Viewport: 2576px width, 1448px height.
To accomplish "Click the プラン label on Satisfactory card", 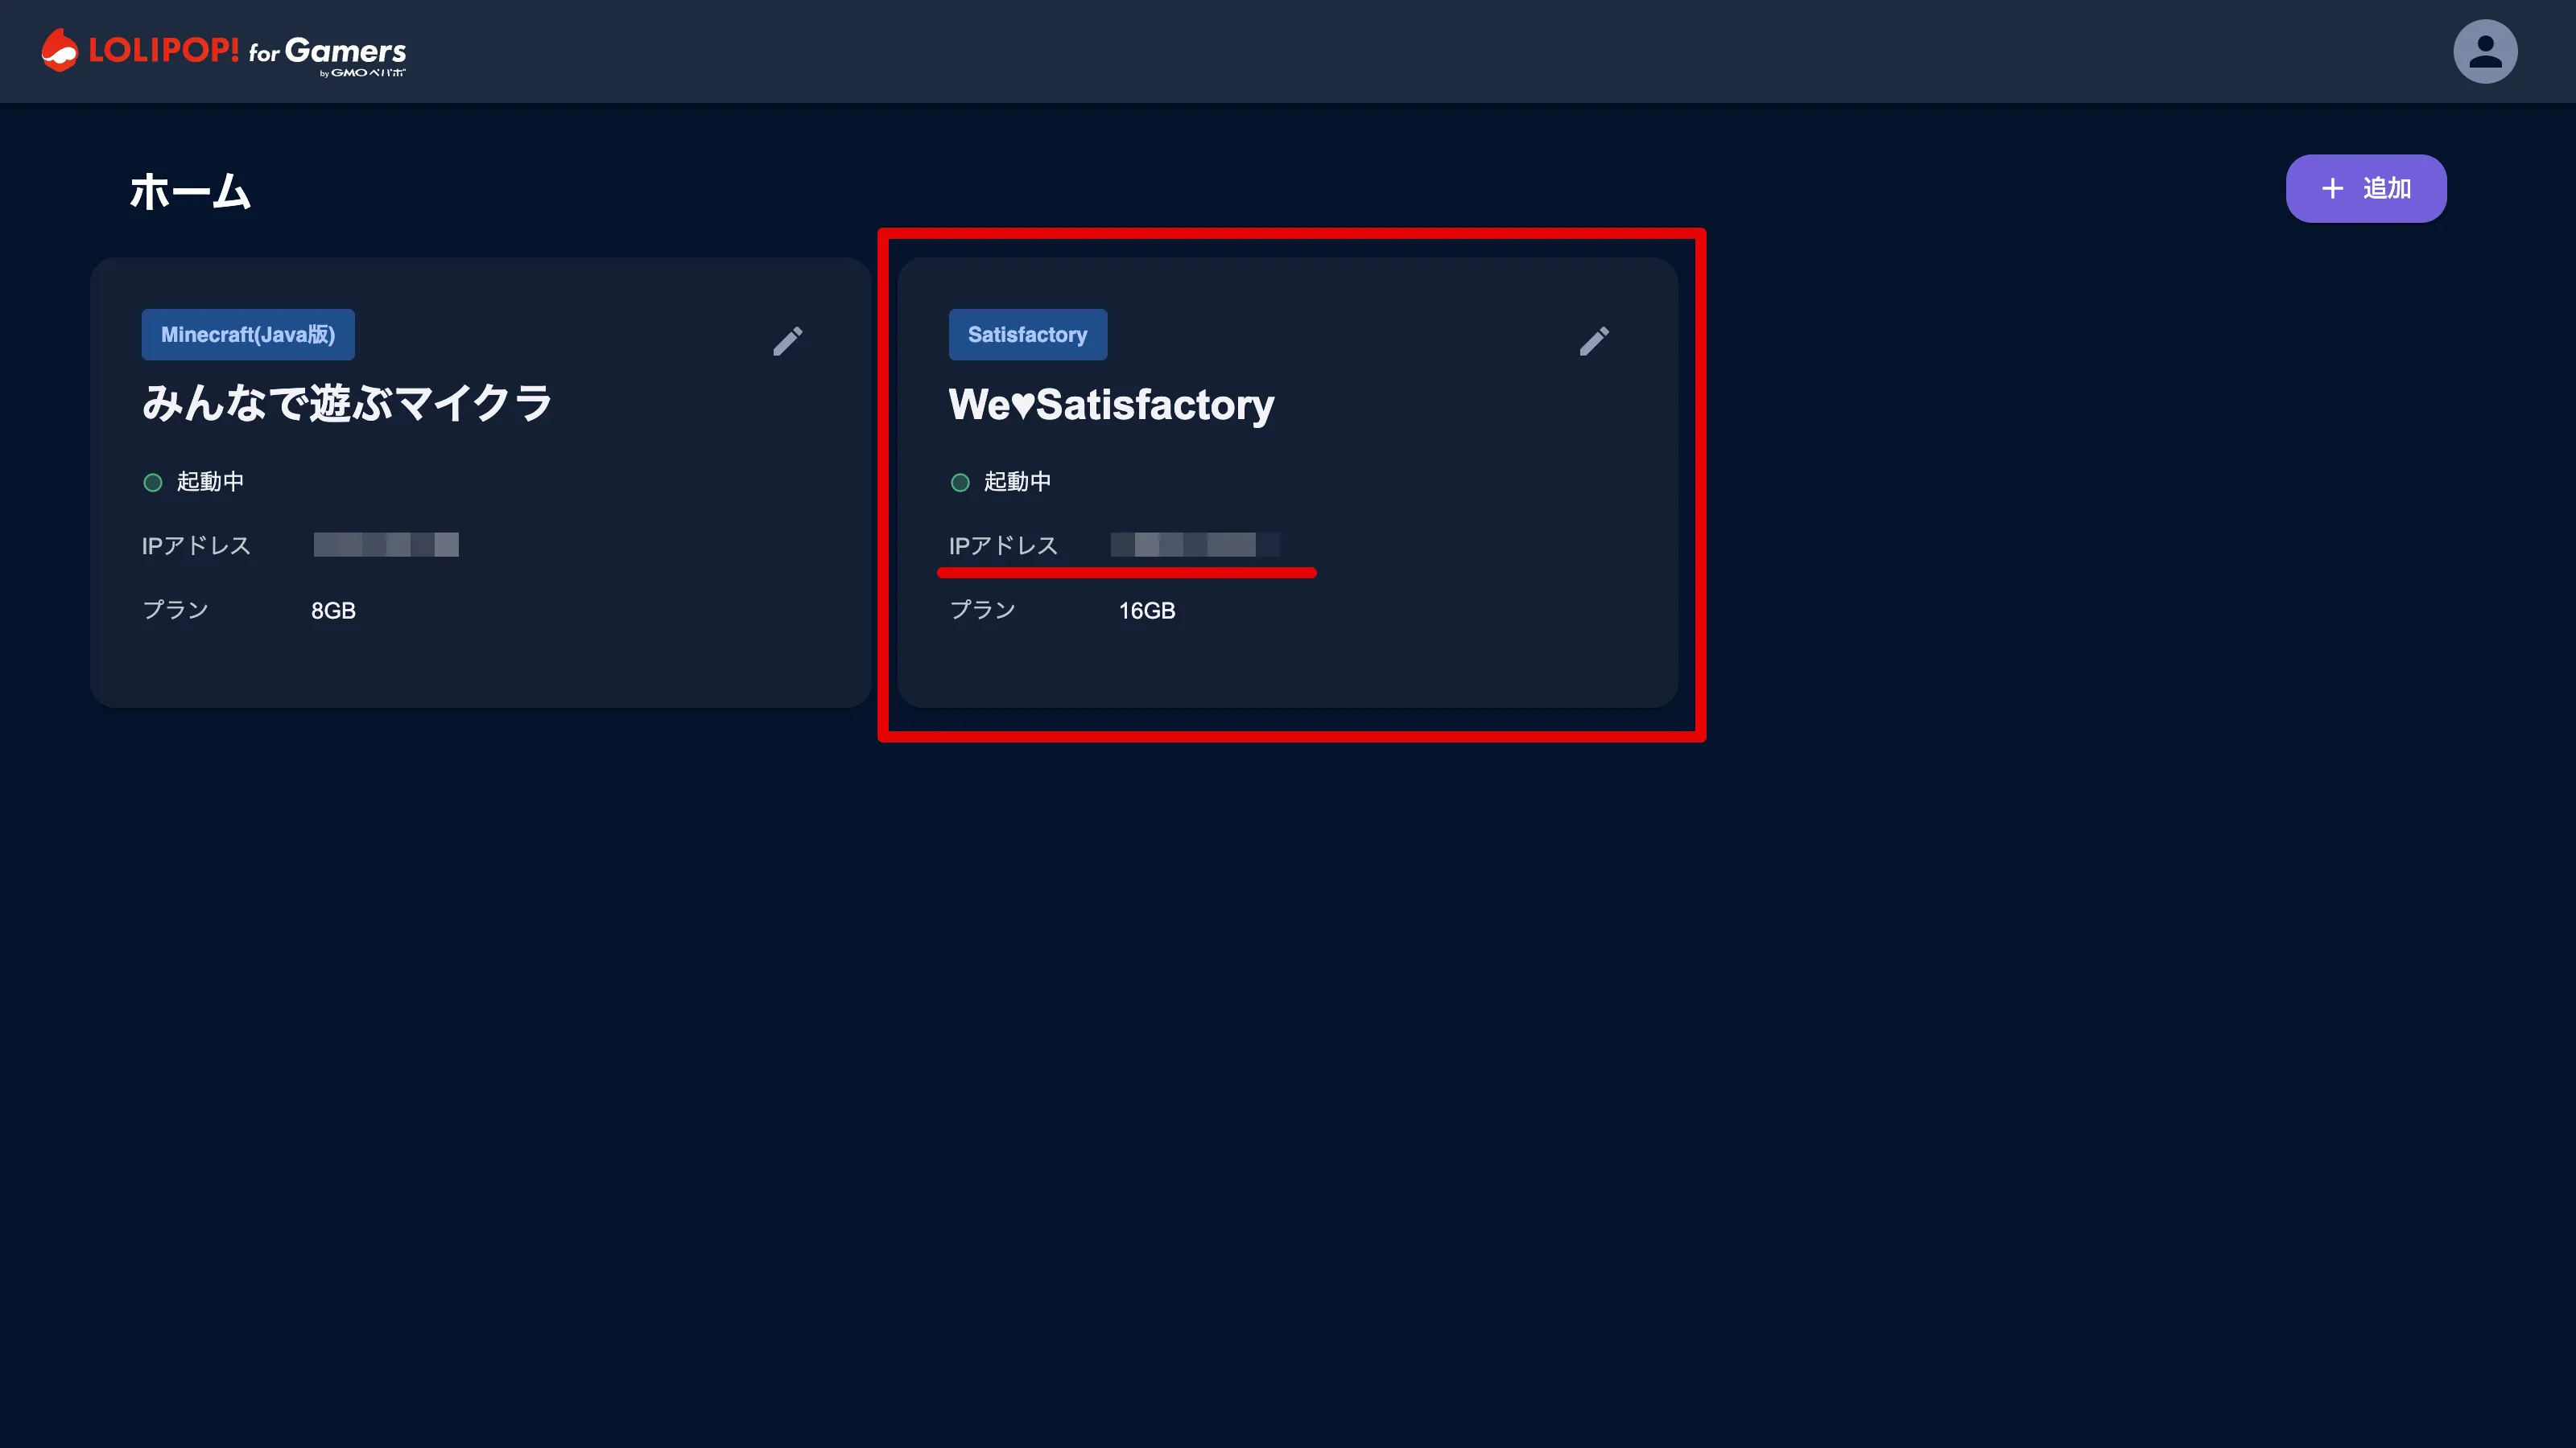I will pos(982,610).
